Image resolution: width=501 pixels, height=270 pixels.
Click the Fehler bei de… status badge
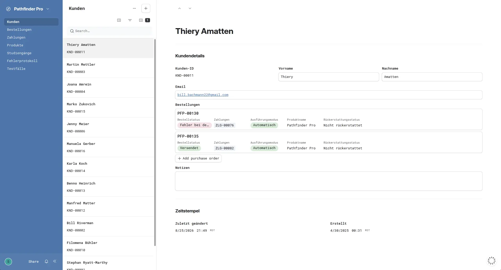[194, 125]
